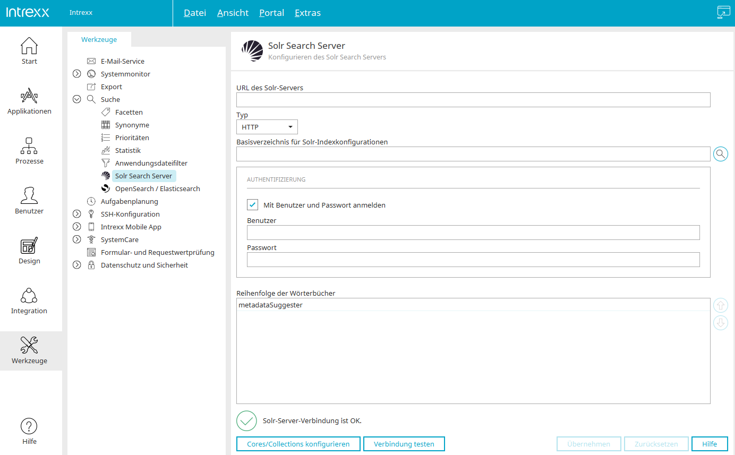Open the Typ HTTP dropdown
The height and width of the screenshot is (455, 735).
[267, 127]
